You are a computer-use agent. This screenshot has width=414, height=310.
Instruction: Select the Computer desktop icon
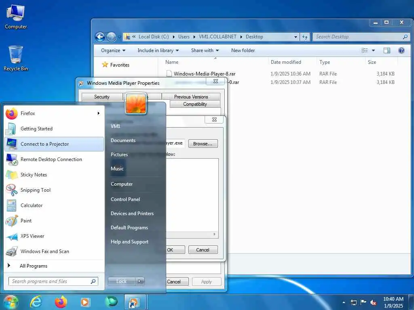[16, 17]
